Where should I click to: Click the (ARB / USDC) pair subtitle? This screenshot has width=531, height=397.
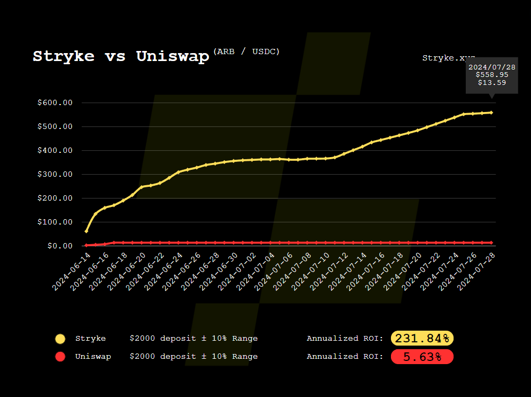(x=247, y=51)
